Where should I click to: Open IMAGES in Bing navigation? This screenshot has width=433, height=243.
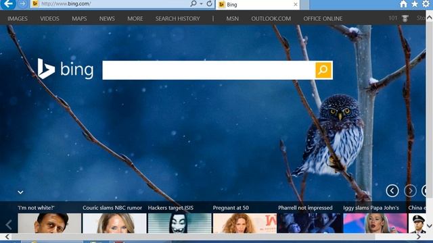pyautogui.click(x=18, y=18)
